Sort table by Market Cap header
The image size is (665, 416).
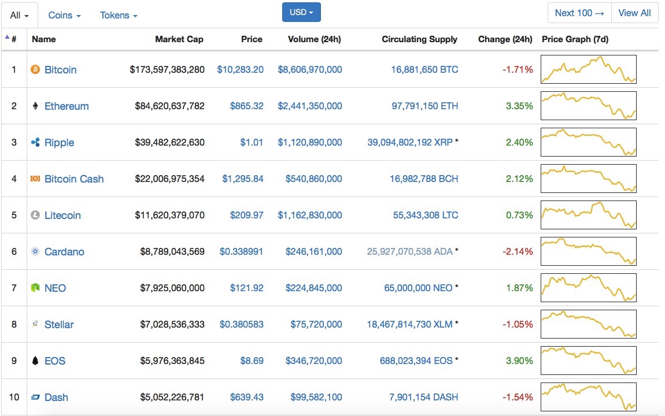(x=179, y=39)
